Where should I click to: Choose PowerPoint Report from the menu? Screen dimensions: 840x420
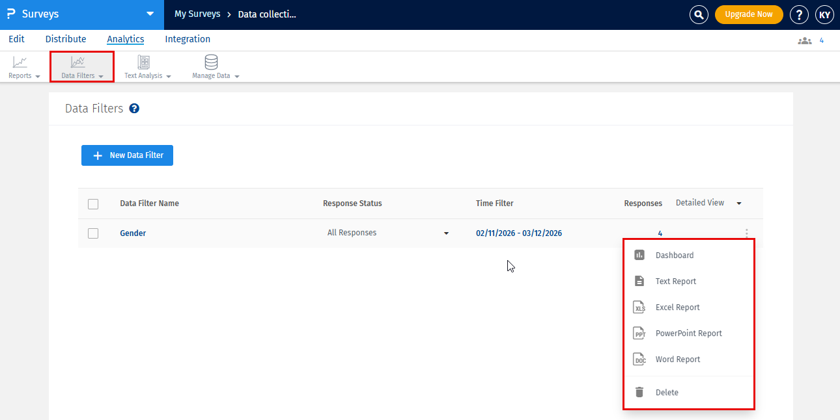(689, 333)
